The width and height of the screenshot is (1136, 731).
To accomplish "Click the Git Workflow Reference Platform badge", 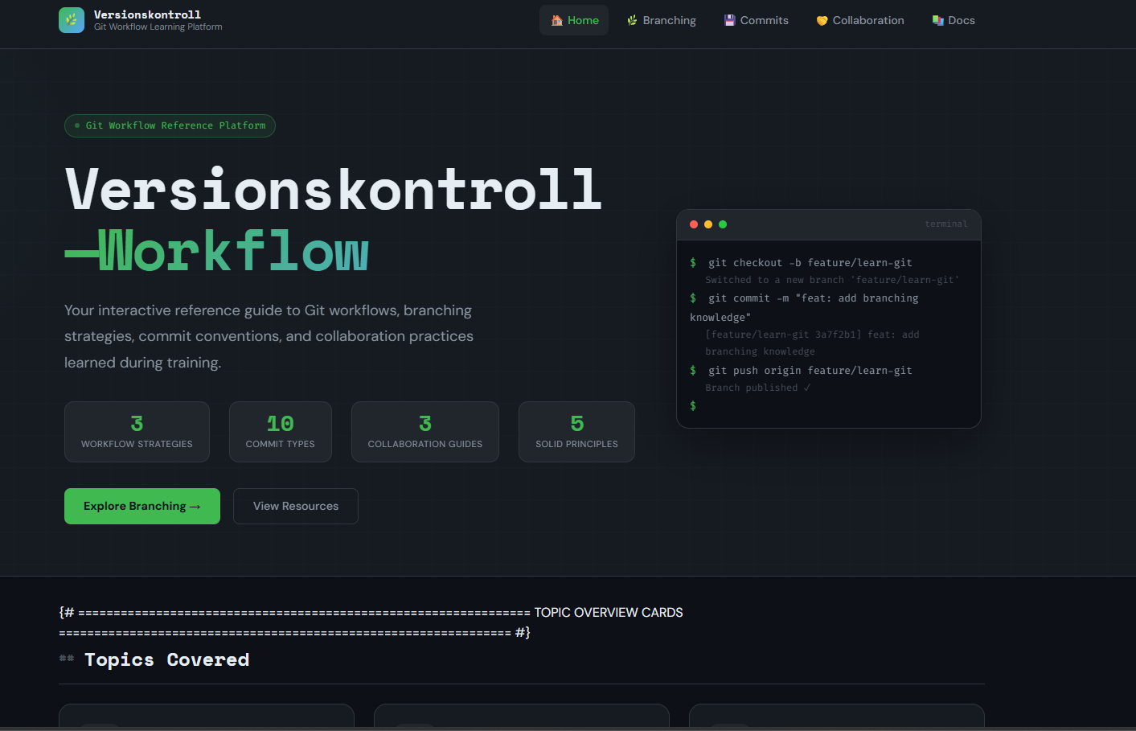I will (x=170, y=125).
